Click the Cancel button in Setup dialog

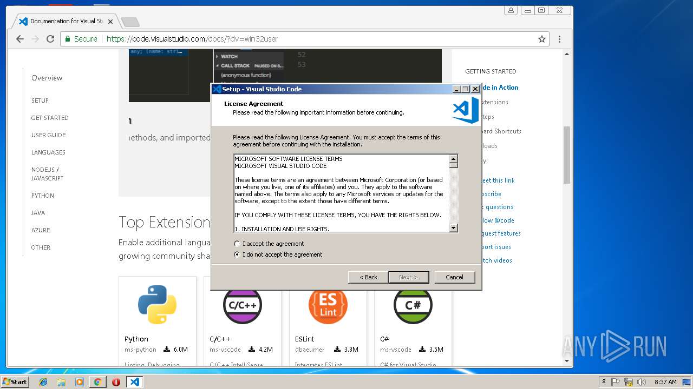[x=454, y=277]
